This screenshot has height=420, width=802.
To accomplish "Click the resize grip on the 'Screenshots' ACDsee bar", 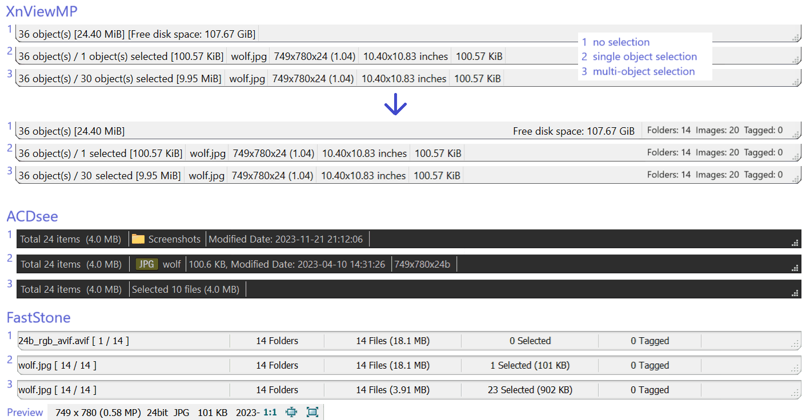I will tap(795, 243).
